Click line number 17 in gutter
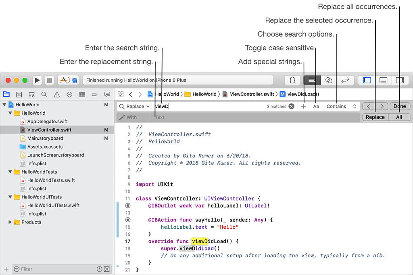Image resolution: width=413 pixels, height=275 pixels. tap(128, 241)
